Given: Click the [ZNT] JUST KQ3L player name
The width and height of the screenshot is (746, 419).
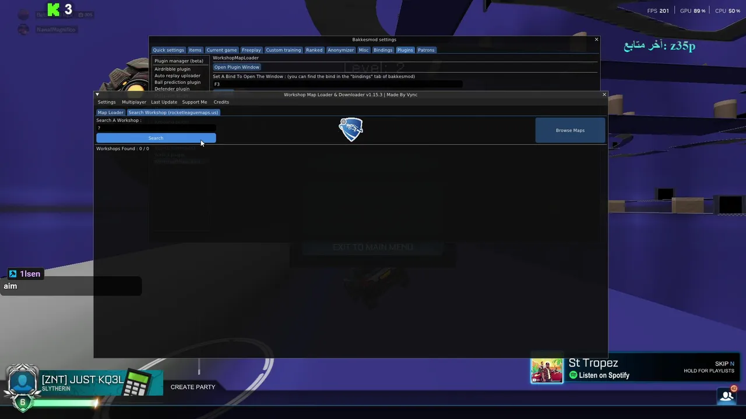Looking at the screenshot, I should point(82,379).
